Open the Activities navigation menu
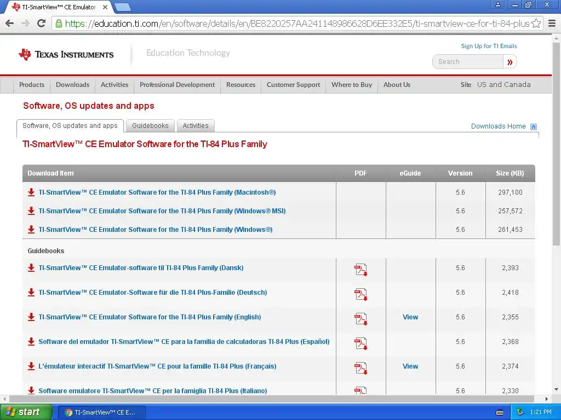 point(115,85)
